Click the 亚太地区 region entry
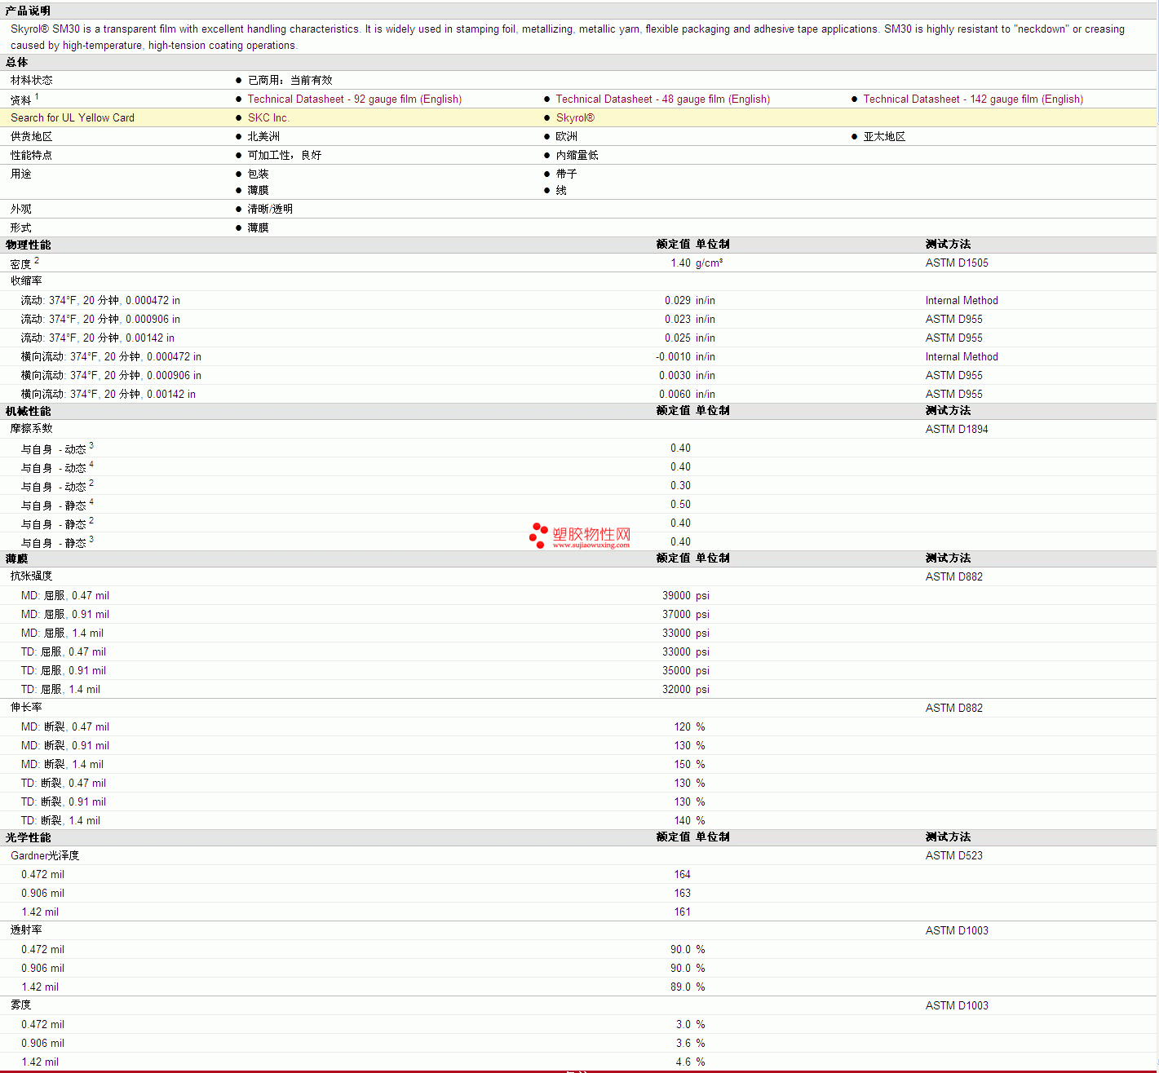The height and width of the screenshot is (1073, 1159). (x=884, y=136)
